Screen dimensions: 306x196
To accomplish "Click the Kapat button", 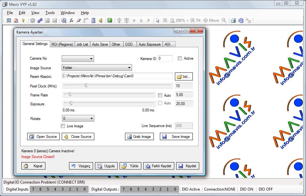I will point(33,166).
